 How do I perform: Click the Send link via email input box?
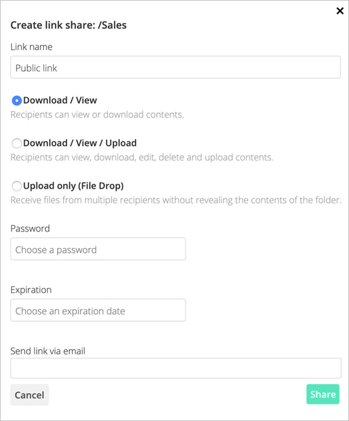pos(175,368)
